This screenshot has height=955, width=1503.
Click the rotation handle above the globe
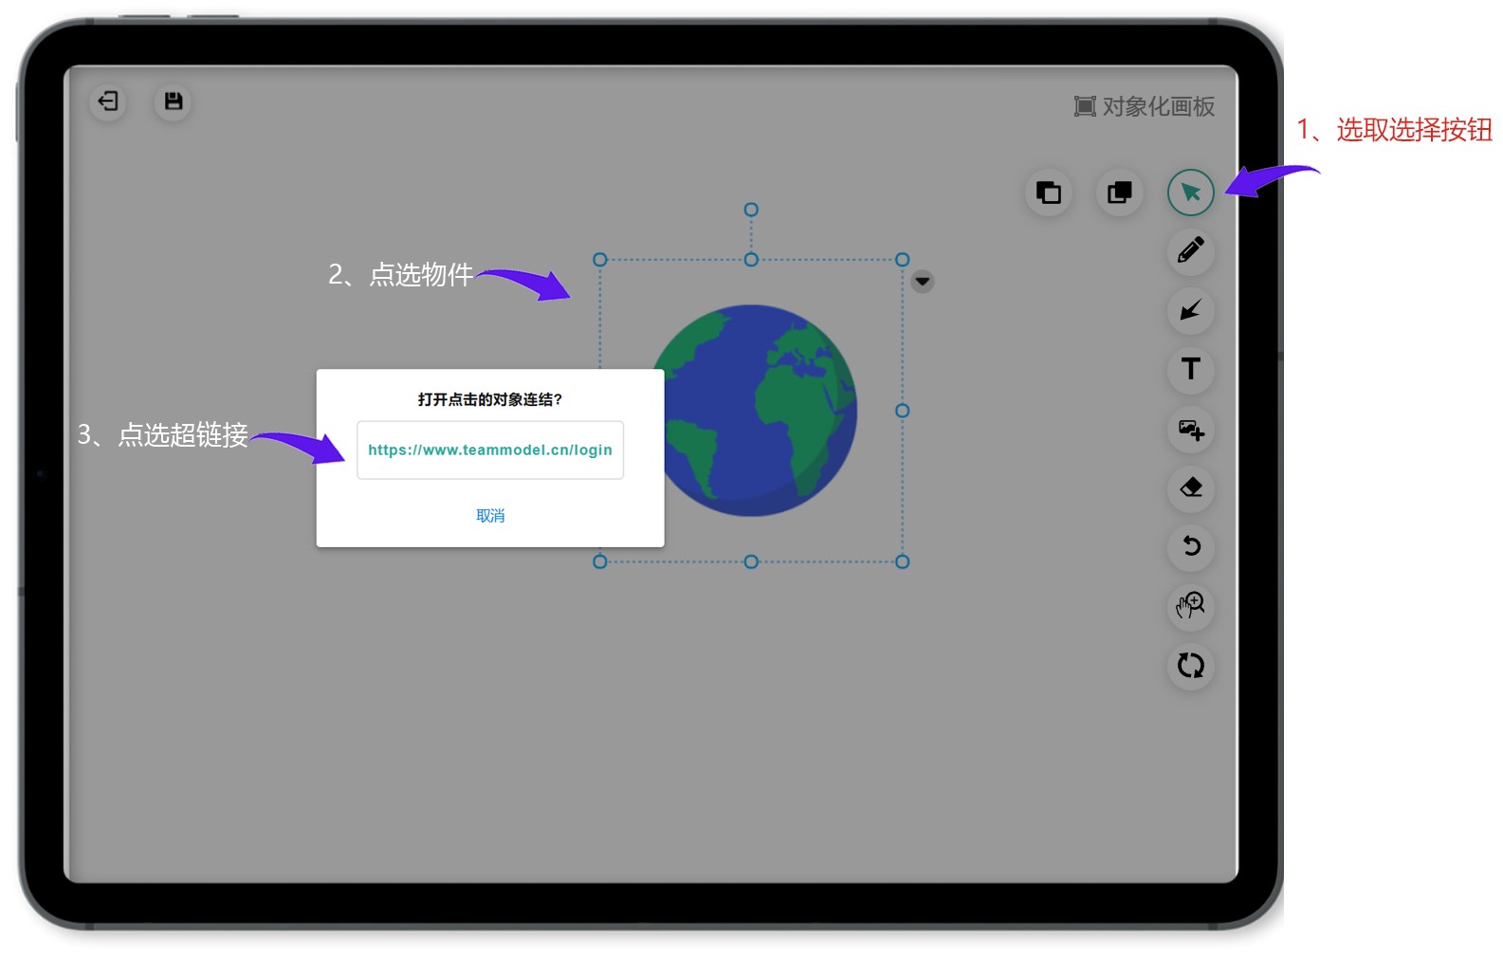click(x=751, y=210)
